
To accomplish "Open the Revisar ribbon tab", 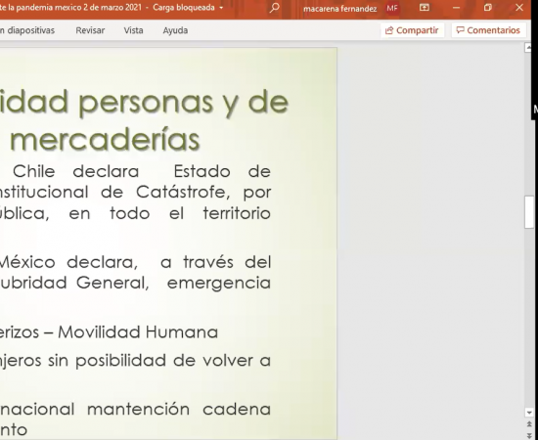I will 90,30.
